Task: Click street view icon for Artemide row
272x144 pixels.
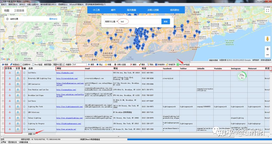Action: click(18, 129)
